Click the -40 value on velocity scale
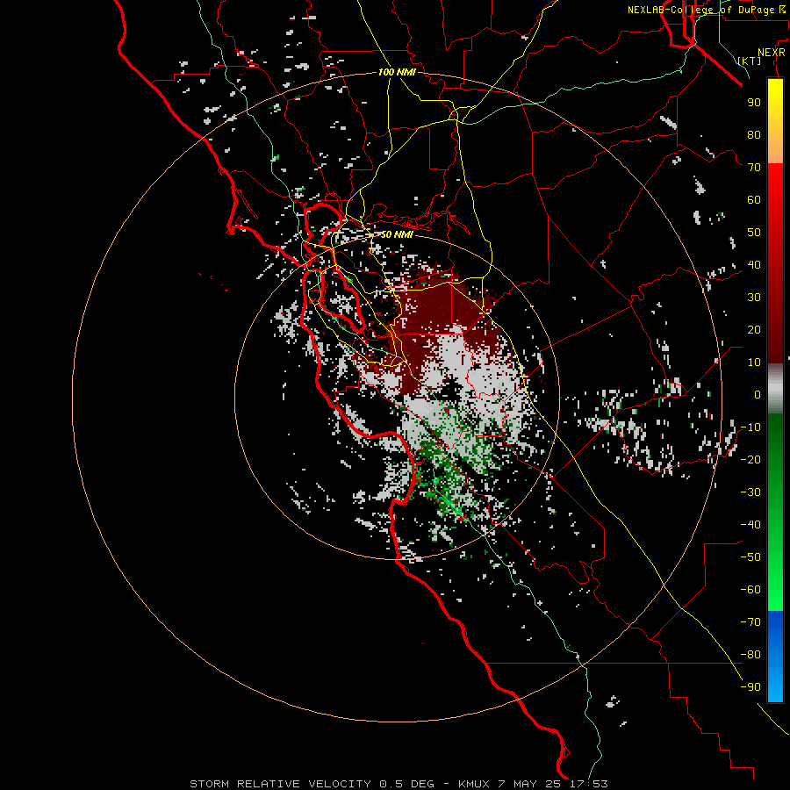Image resolution: width=790 pixels, height=790 pixels. [x=750, y=525]
